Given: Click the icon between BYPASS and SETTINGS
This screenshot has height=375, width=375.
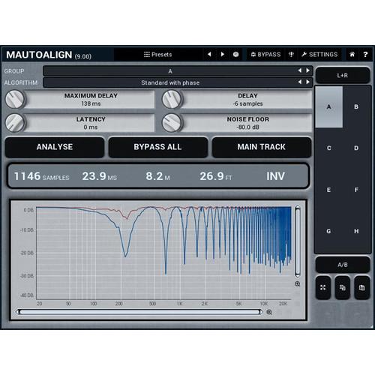Looking at the screenshot, I should [x=291, y=55].
